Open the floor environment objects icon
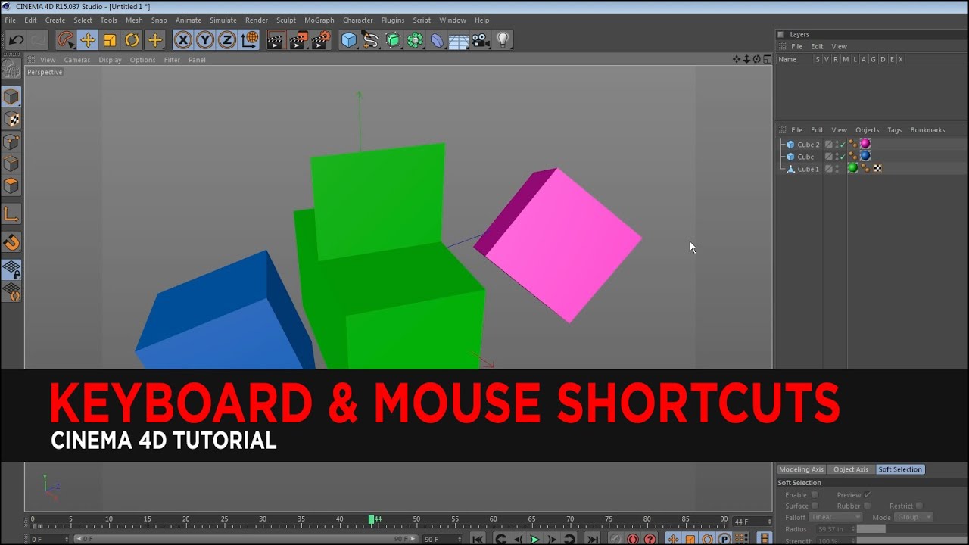 (459, 40)
